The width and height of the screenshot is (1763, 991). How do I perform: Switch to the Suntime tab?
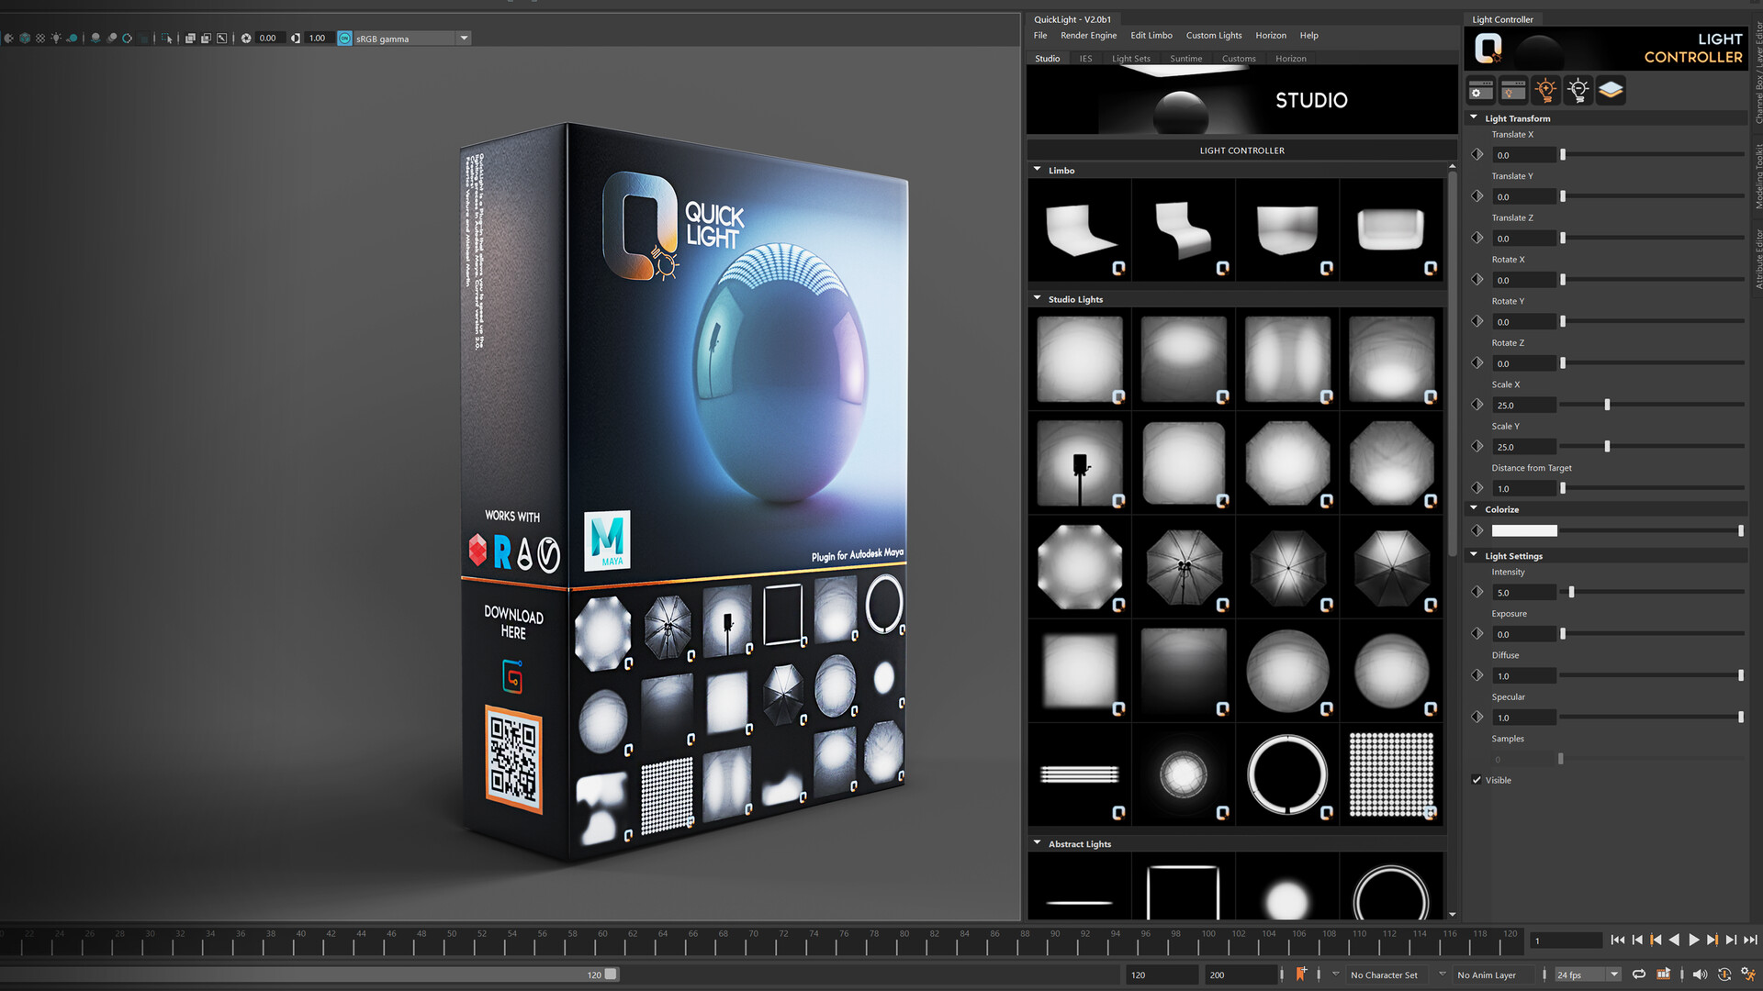[x=1185, y=58]
